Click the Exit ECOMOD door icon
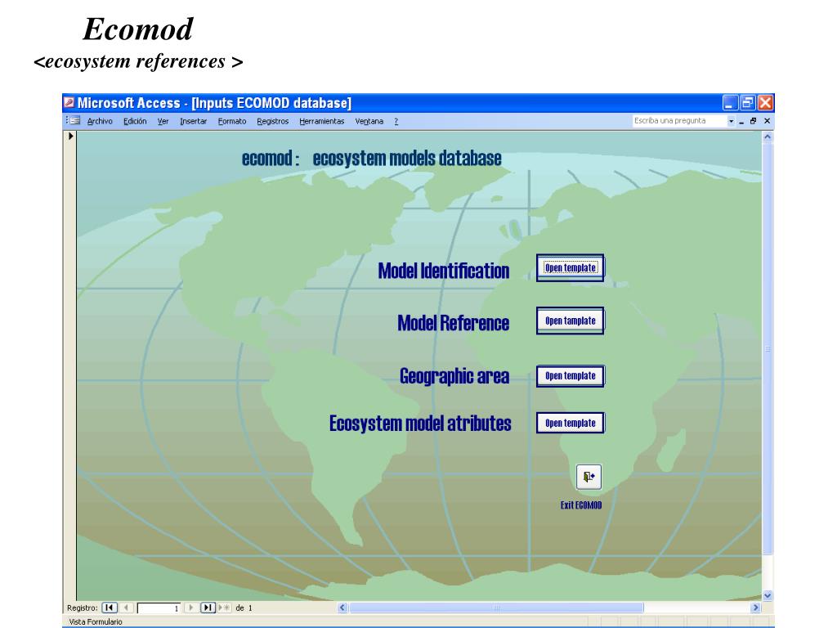 click(589, 477)
